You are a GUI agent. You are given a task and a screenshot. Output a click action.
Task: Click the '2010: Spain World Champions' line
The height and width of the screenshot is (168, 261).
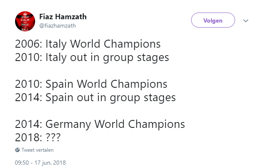91,84
